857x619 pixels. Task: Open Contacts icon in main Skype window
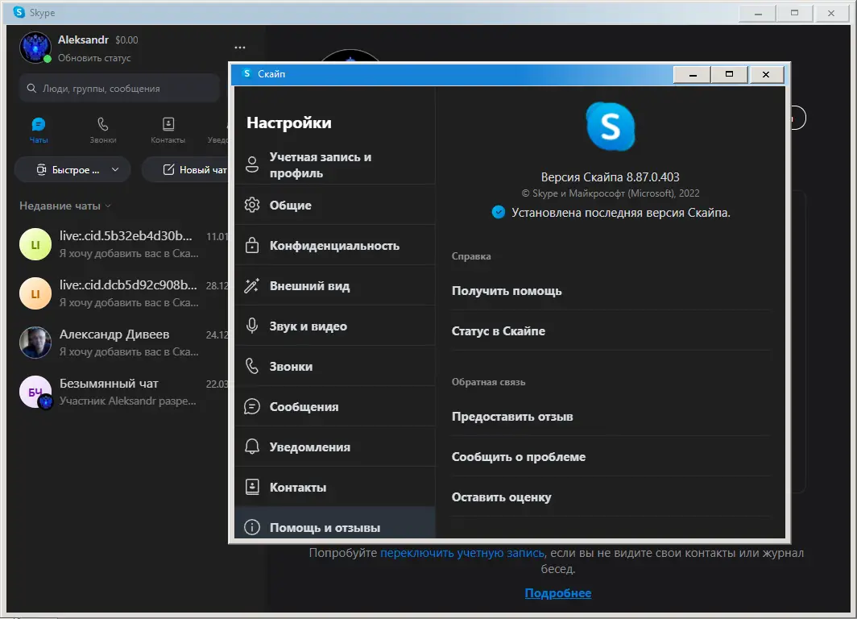click(168, 124)
